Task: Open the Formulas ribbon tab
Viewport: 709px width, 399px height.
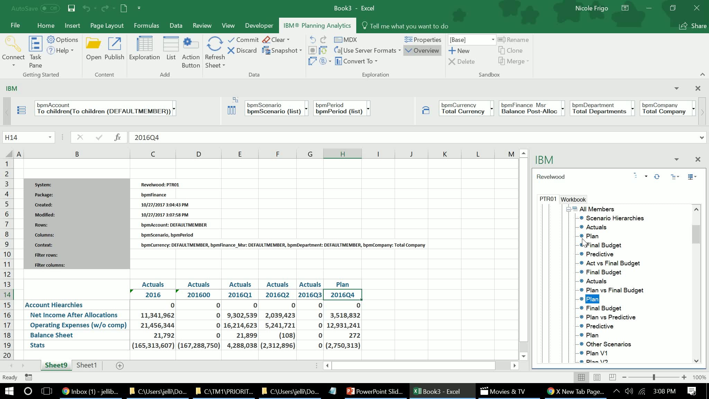Action: click(146, 26)
